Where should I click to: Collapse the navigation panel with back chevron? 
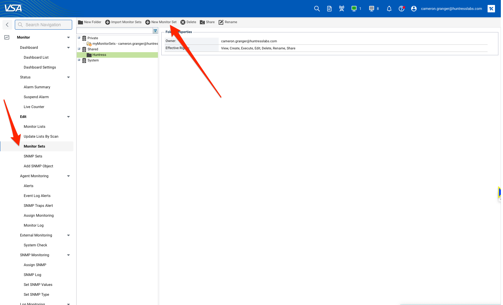[x=7, y=25]
